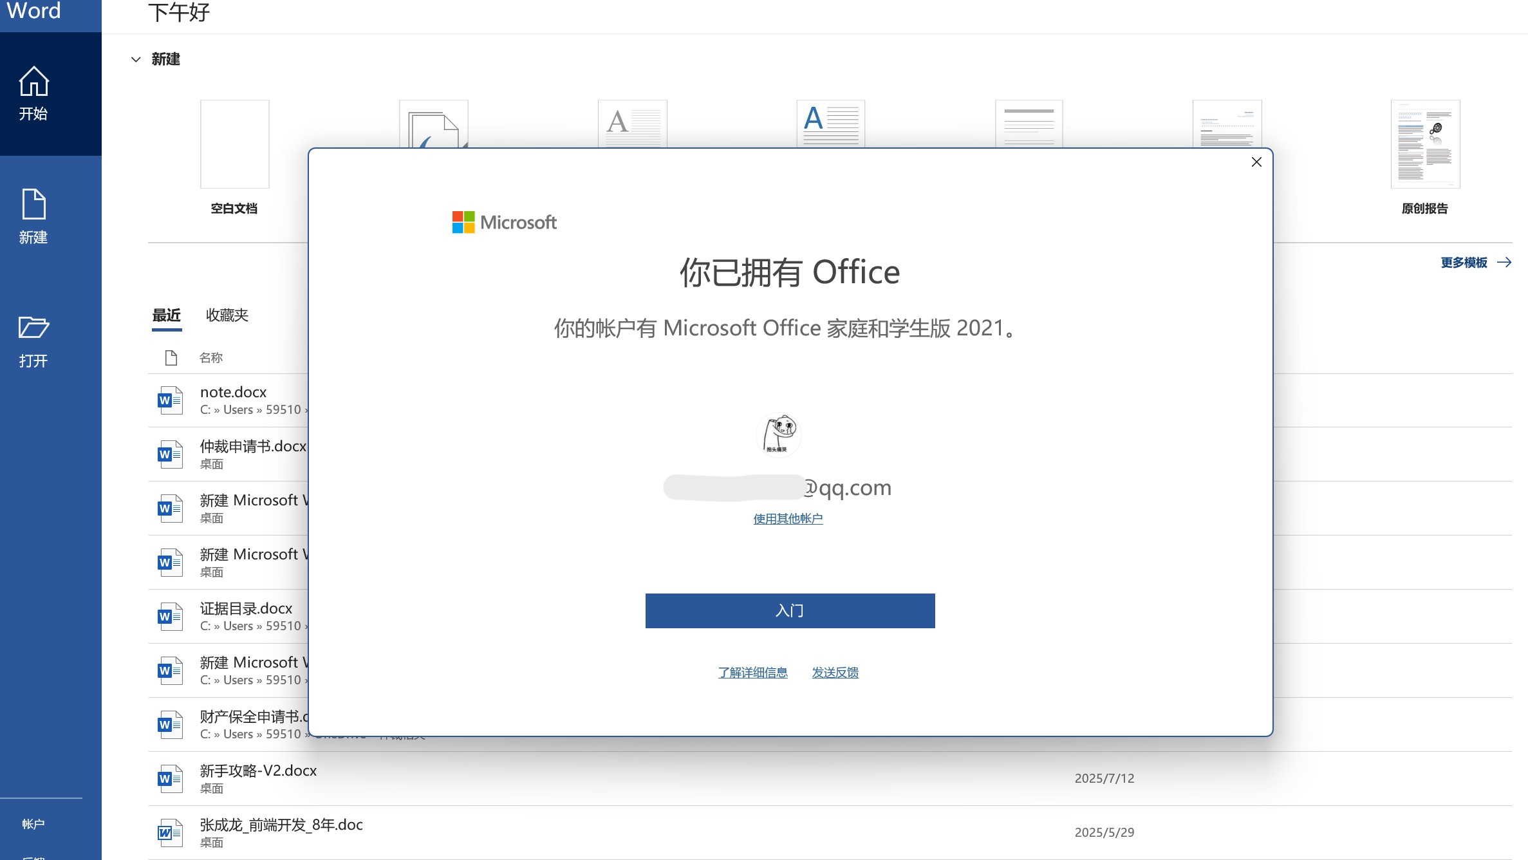Image resolution: width=1528 pixels, height=860 pixels.
Task: Click the account avatar picture in dialog
Action: [779, 435]
